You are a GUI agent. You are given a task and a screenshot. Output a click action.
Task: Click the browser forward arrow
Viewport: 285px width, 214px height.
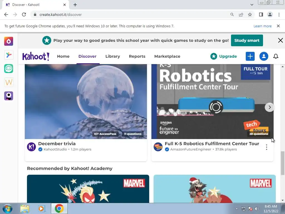pyautogui.click(x=15, y=14)
